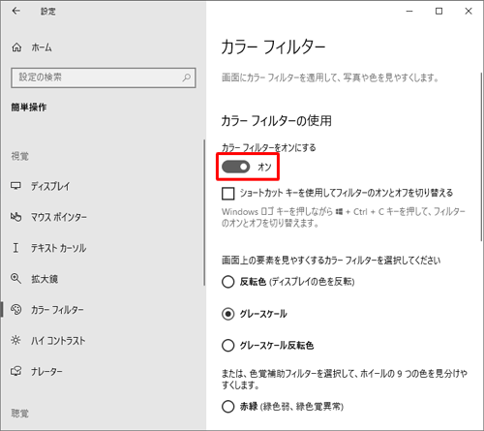
Task: Click the 簡単操作 category heading
Action: (x=29, y=108)
